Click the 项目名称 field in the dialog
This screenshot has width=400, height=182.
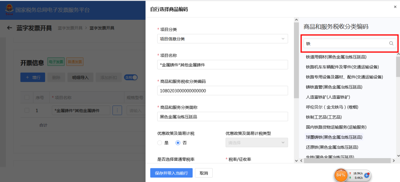222,65
